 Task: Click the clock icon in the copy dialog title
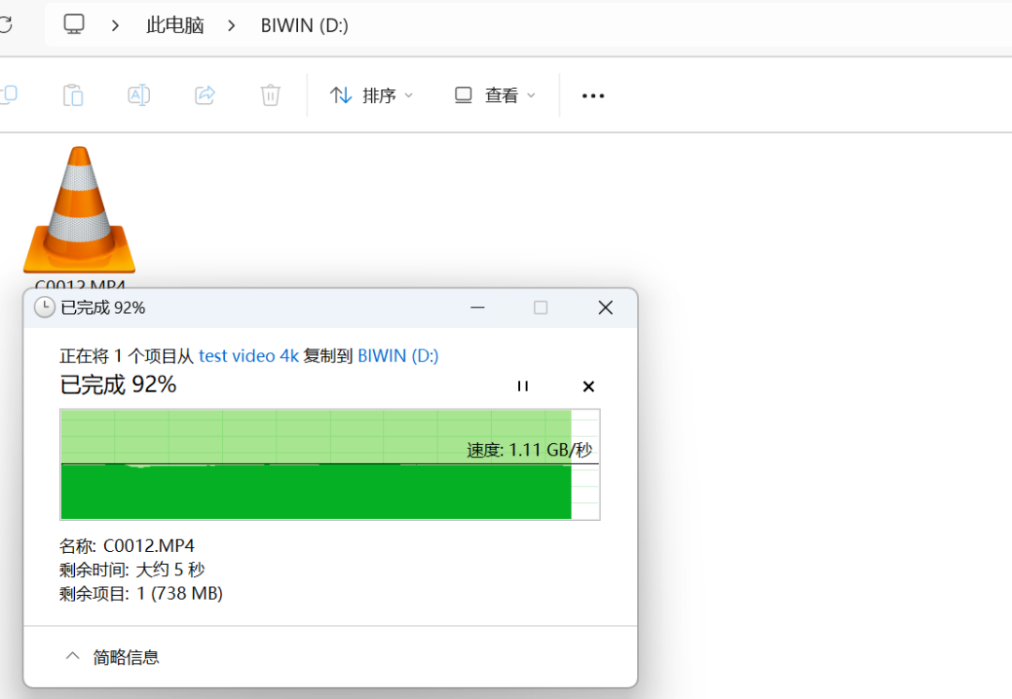coord(45,307)
